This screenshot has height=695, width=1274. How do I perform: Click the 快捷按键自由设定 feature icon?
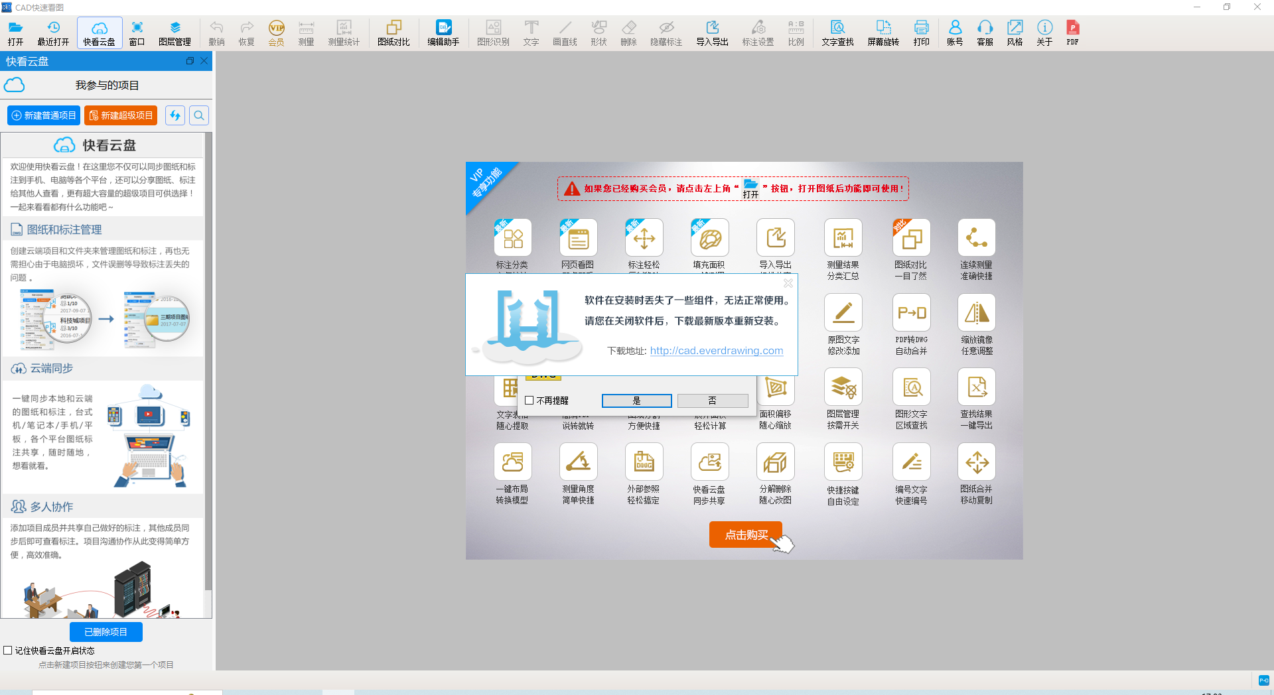click(x=843, y=462)
